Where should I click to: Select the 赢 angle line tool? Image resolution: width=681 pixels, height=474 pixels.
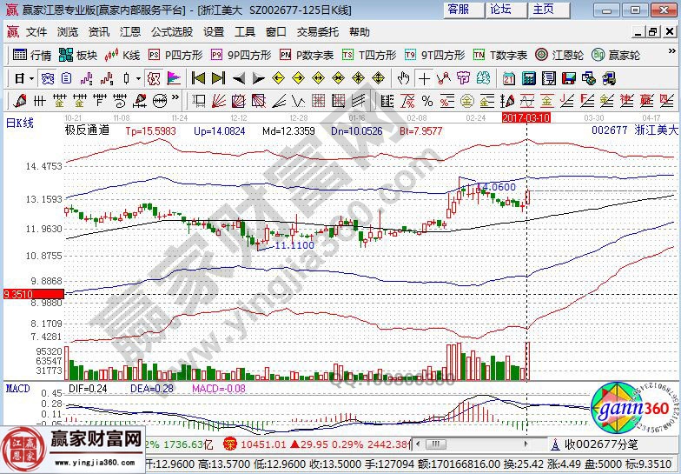[646, 101]
